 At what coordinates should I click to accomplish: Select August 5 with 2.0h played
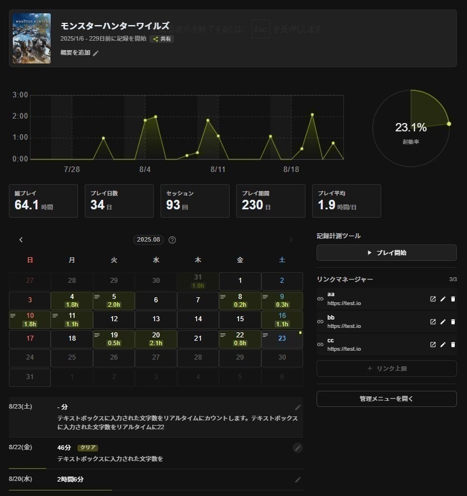114,301
